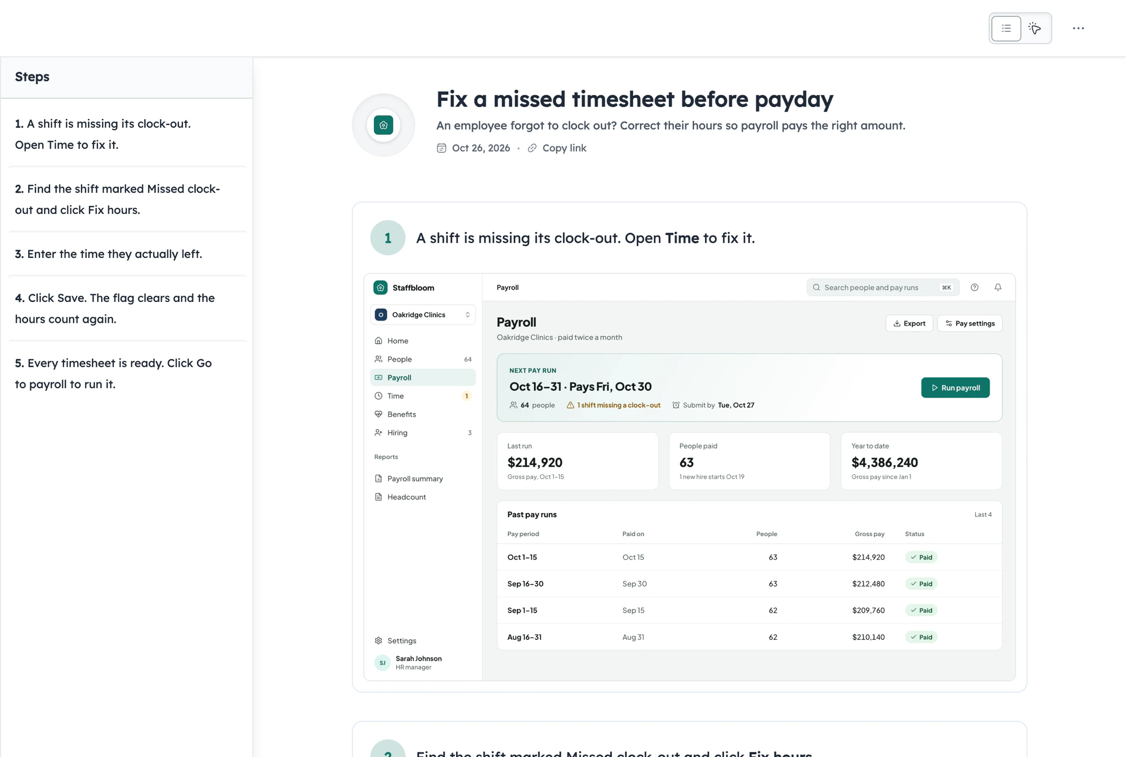The width and height of the screenshot is (1126, 757).
Task: Jump to step 1 in the Steps panel
Action: click(127, 134)
